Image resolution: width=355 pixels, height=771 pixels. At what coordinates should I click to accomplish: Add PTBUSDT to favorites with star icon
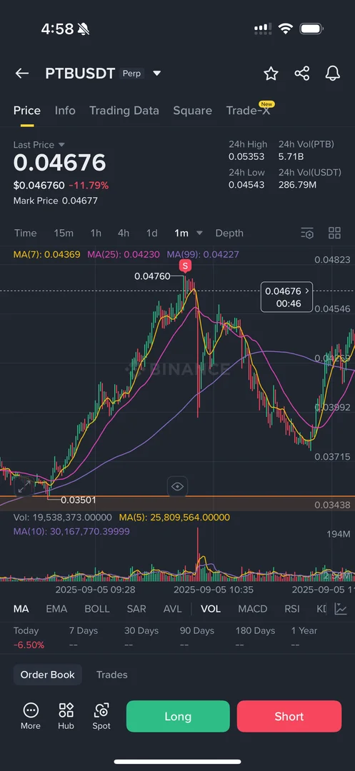click(271, 74)
